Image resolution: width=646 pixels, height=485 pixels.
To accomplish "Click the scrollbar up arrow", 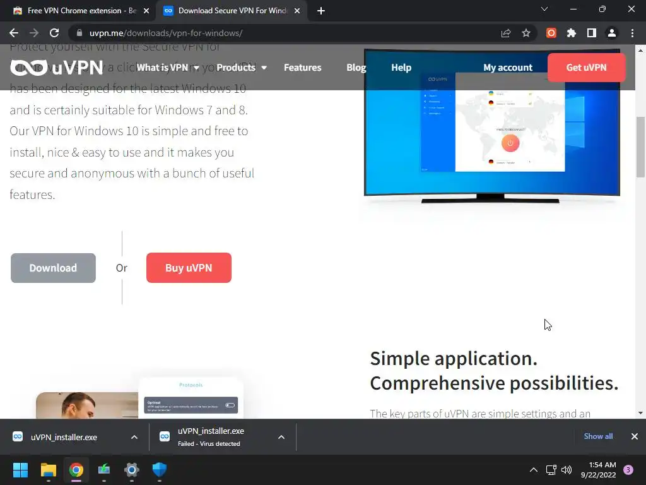I will (640, 51).
